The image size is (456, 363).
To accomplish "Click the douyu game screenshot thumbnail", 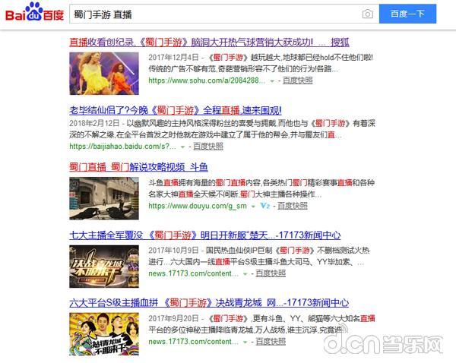I will [x=104, y=198].
